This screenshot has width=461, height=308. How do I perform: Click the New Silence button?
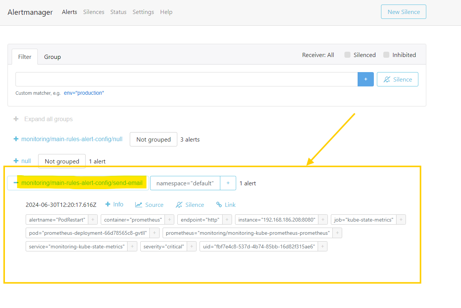(404, 12)
